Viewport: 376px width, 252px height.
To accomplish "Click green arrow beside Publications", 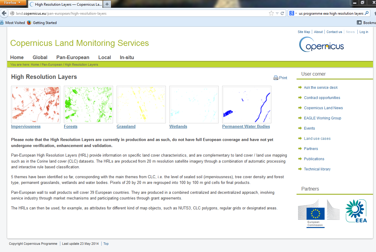I will (300, 159).
